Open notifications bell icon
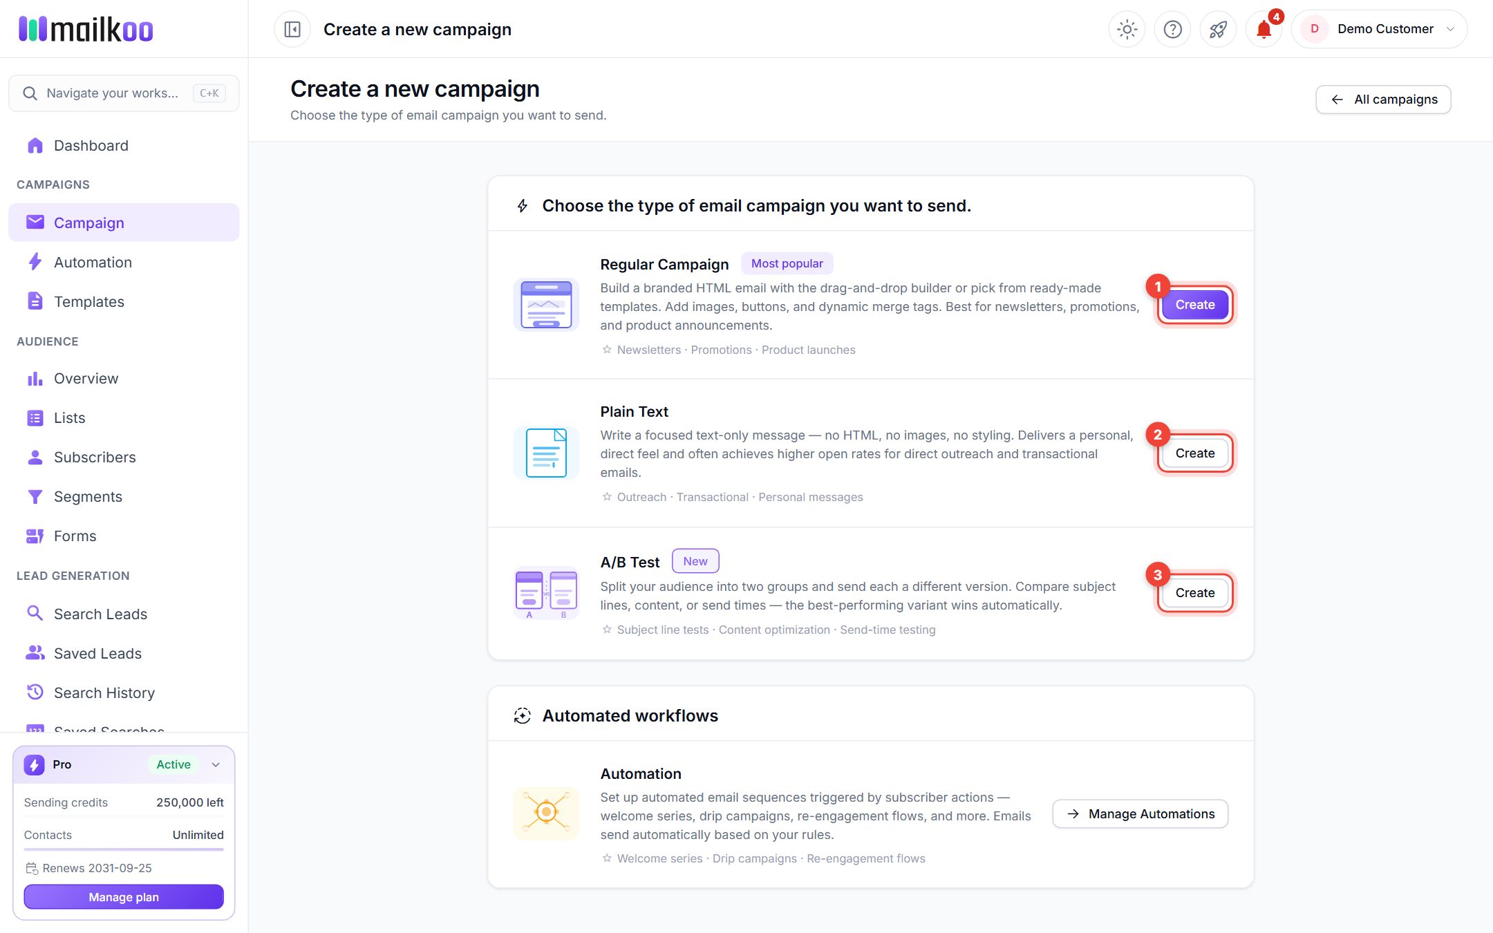The height and width of the screenshot is (933, 1493). pyautogui.click(x=1264, y=29)
